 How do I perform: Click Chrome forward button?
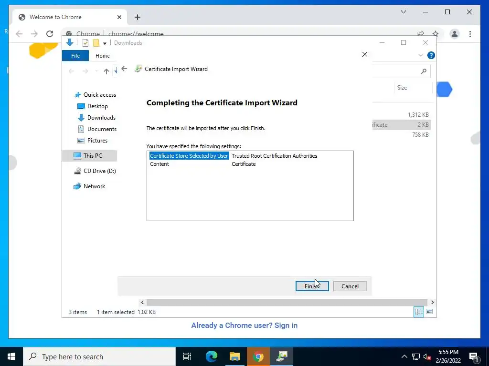click(34, 34)
